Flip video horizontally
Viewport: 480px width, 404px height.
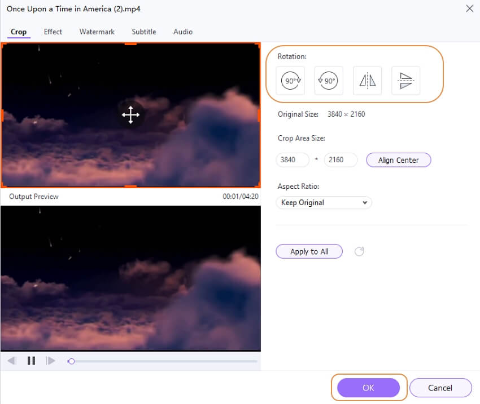[x=367, y=81]
